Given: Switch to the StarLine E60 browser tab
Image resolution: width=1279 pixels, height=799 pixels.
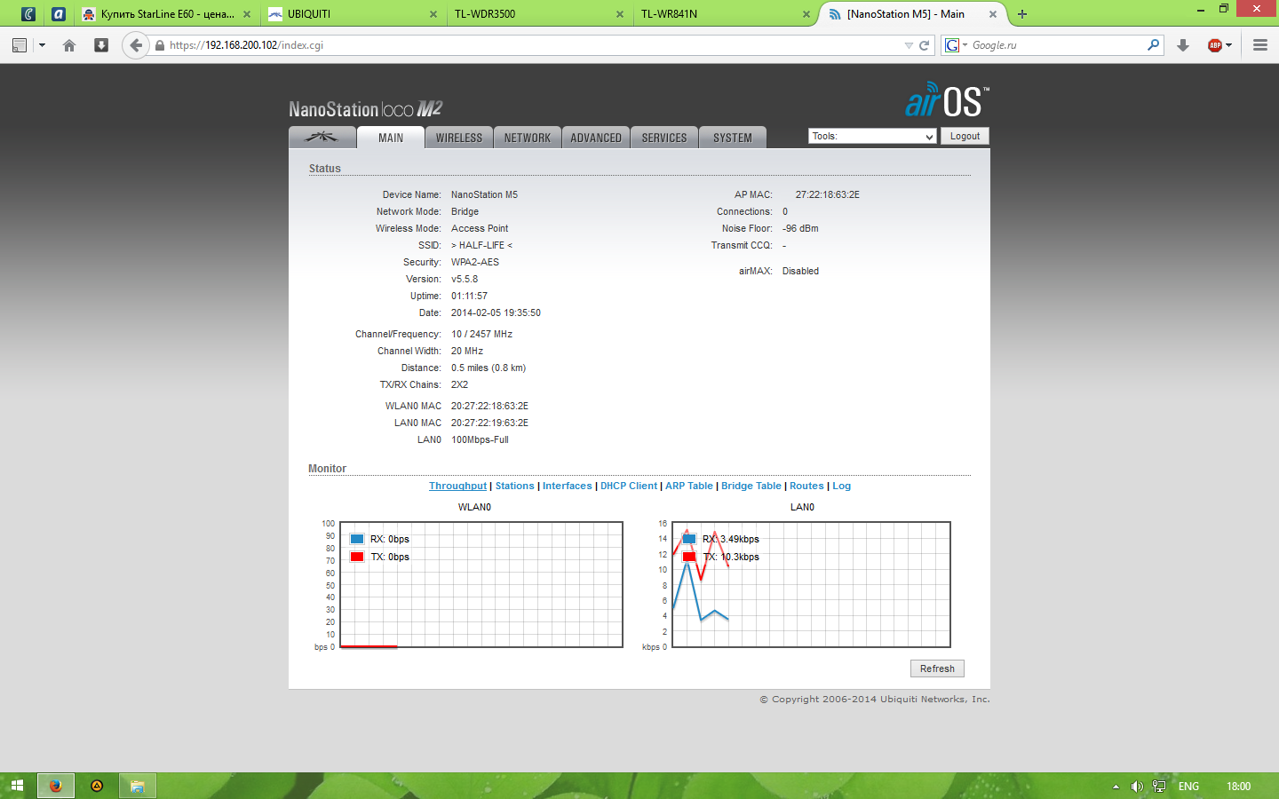Looking at the screenshot, I should [167, 14].
